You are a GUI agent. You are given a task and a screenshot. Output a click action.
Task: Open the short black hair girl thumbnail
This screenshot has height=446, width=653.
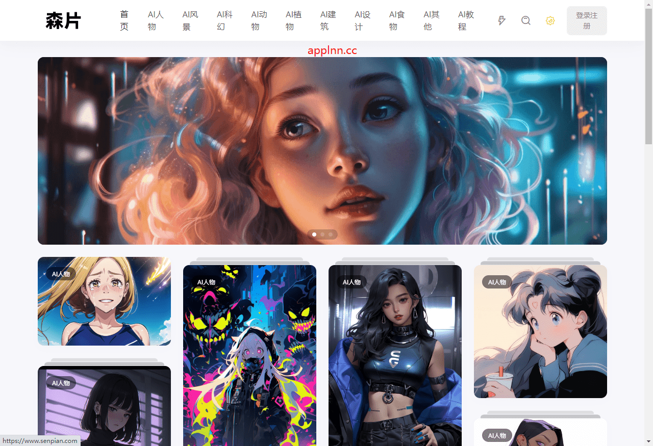(104, 413)
